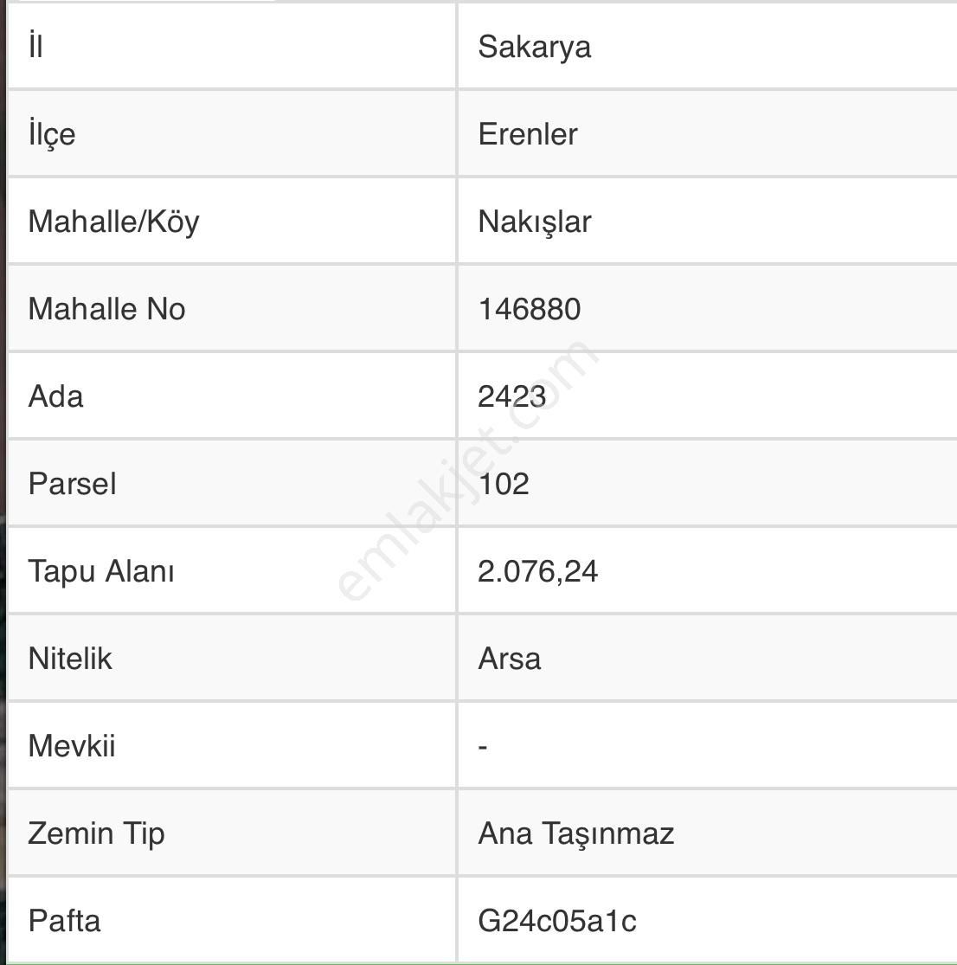Screen dimensions: 957x965
Task: Select the "Zemin Tip" label
Action: click(x=96, y=833)
